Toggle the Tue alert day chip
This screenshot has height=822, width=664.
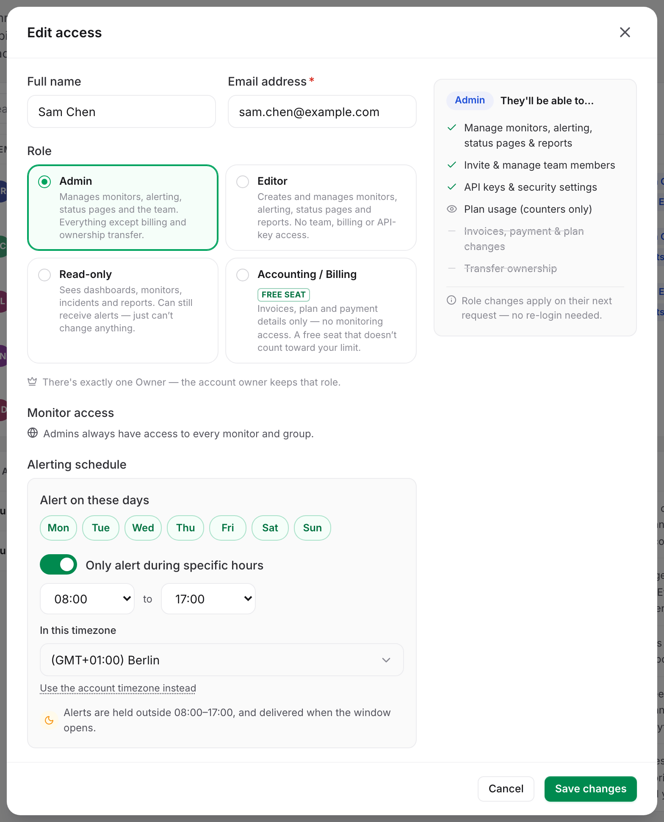101,528
